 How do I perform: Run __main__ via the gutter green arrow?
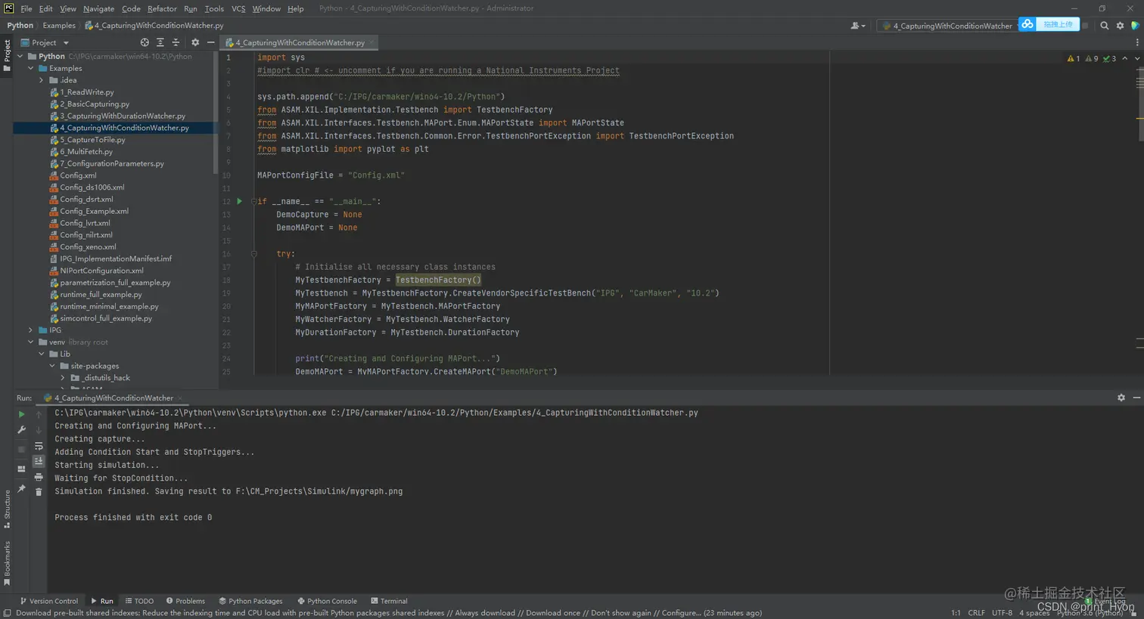coord(239,201)
